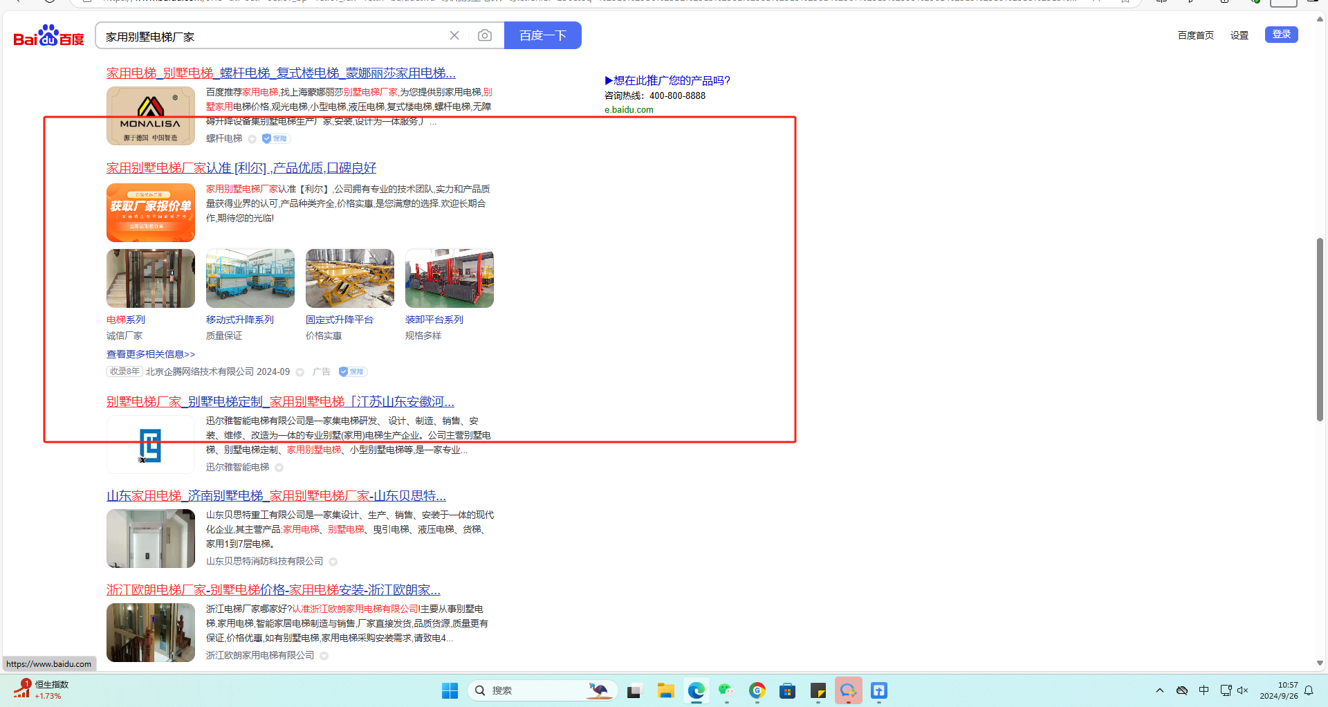Image resolution: width=1328 pixels, height=707 pixels.
Task: Click the 螺杆电梯 source link
Action: 224,138
